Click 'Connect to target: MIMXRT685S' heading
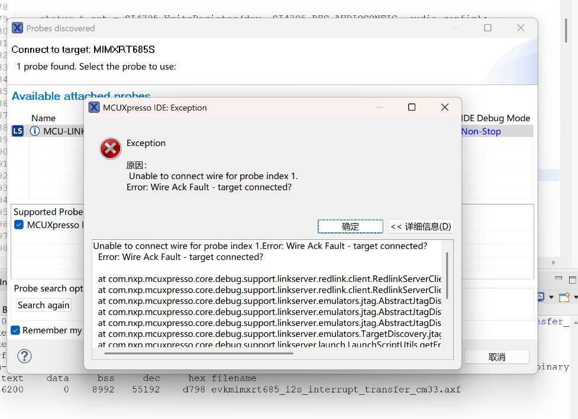The image size is (578, 419). click(83, 49)
